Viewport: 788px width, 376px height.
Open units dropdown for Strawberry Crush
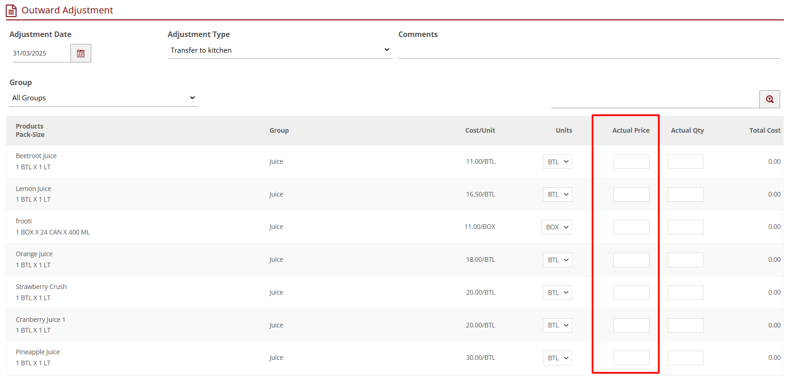coord(557,293)
